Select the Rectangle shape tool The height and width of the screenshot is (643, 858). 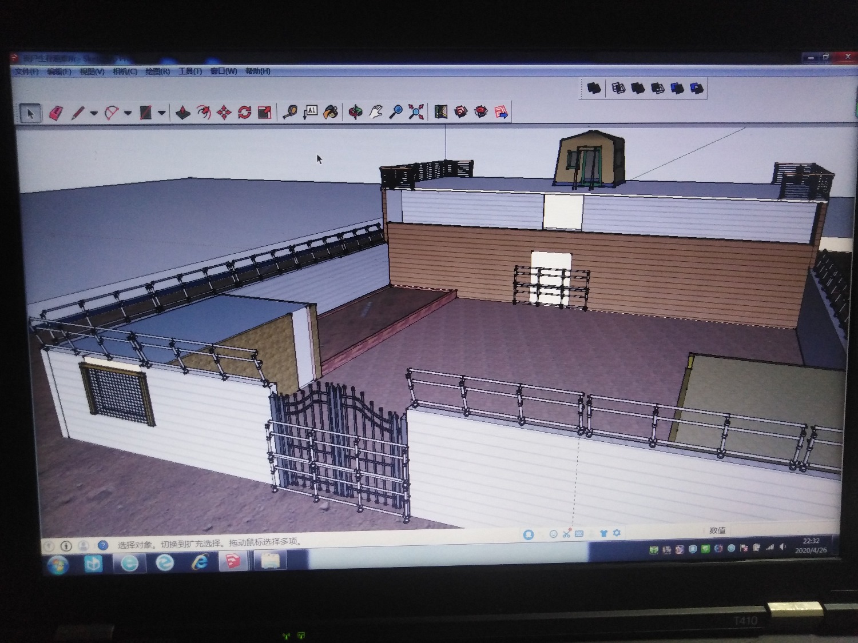(x=146, y=113)
